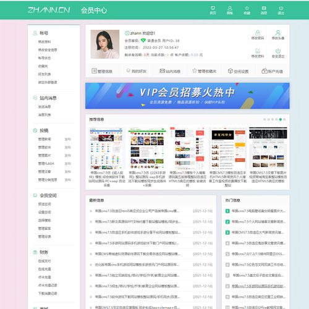309x309 pixels.
Task: Open the first recommended template thumbnail
Action: click(106, 148)
